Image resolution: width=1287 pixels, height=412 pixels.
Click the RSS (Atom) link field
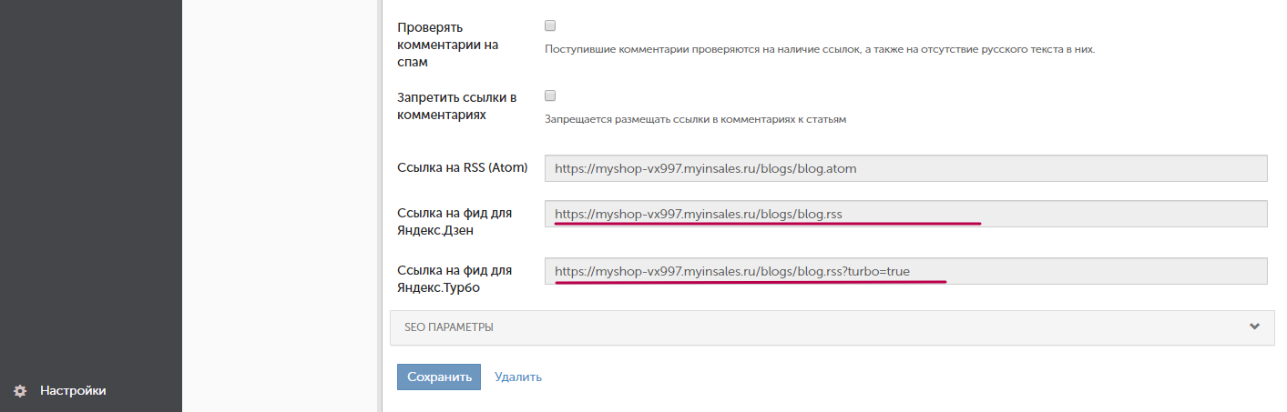tap(905, 168)
